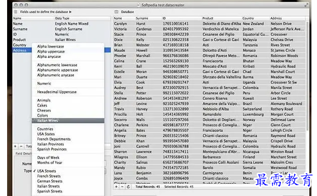The height and width of the screenshot is (196, 317).
Task: Click the ID cell 190308442239
Action: pyautogui.click(x=175, y=35)
